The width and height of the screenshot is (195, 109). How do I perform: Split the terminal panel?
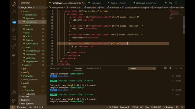pyautogui.click(x=165, y=68)
